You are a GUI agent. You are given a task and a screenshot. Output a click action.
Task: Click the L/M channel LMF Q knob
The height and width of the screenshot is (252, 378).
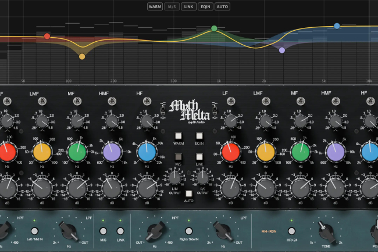click(42, 121)
